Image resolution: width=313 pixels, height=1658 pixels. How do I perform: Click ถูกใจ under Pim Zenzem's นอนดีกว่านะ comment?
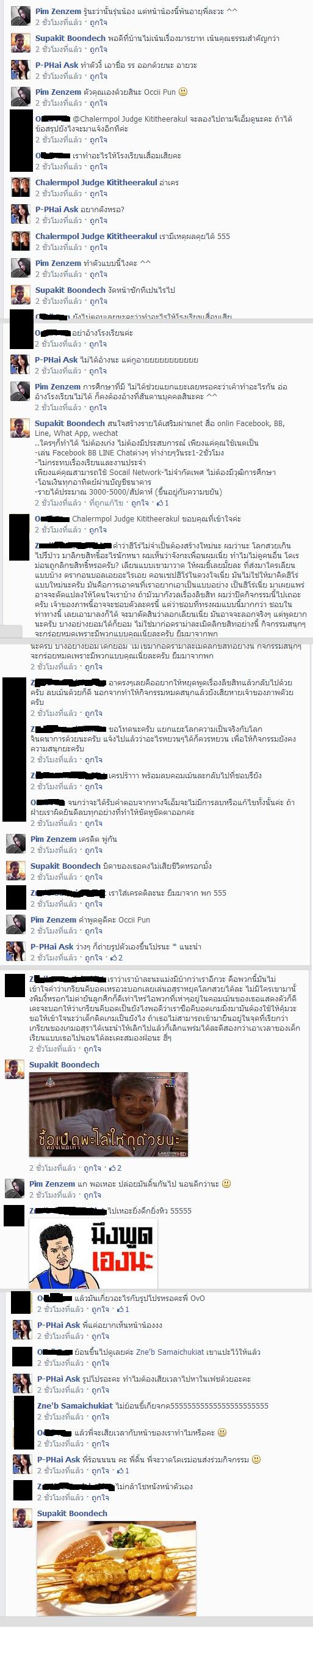point(93,1195)
